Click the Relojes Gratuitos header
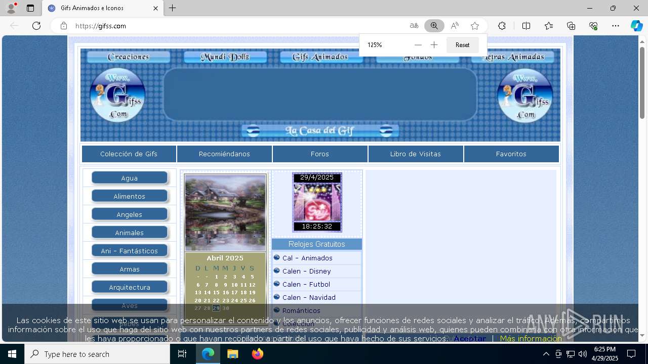This screenshot has width=648, height=364. pyautogui.click(x=317, y=244)
